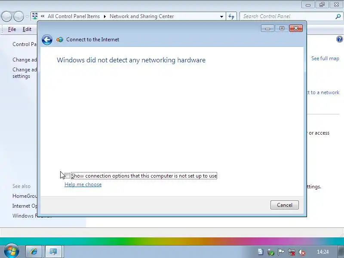Screen dimensions: 344x258
Task: Click the Control Panel back navigation button
Action: click(6, 16)
